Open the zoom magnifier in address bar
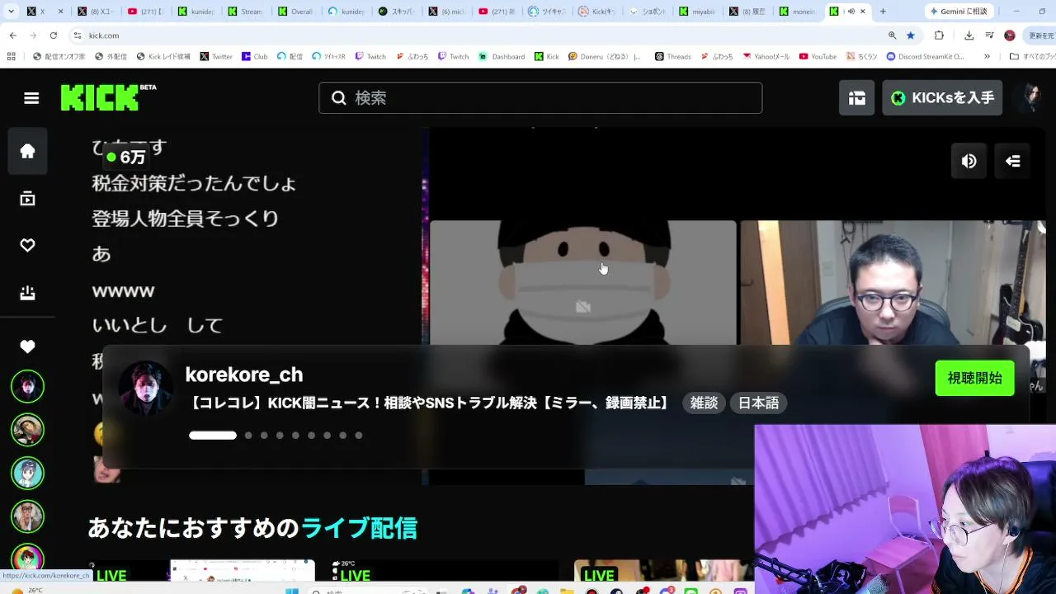The width and height of the screenshot is (1056, 594). point(892,35)
